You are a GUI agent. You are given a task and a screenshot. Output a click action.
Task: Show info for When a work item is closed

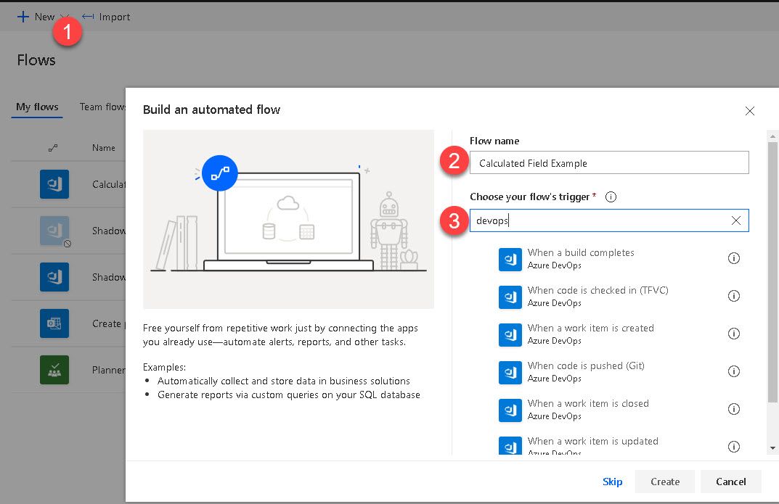click(734, 409)
